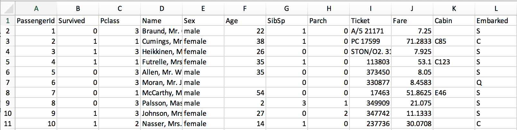This screenshot has height=130, width=517.
Task: Select the fare cell 71.2833
Action: tap(412, 41)
